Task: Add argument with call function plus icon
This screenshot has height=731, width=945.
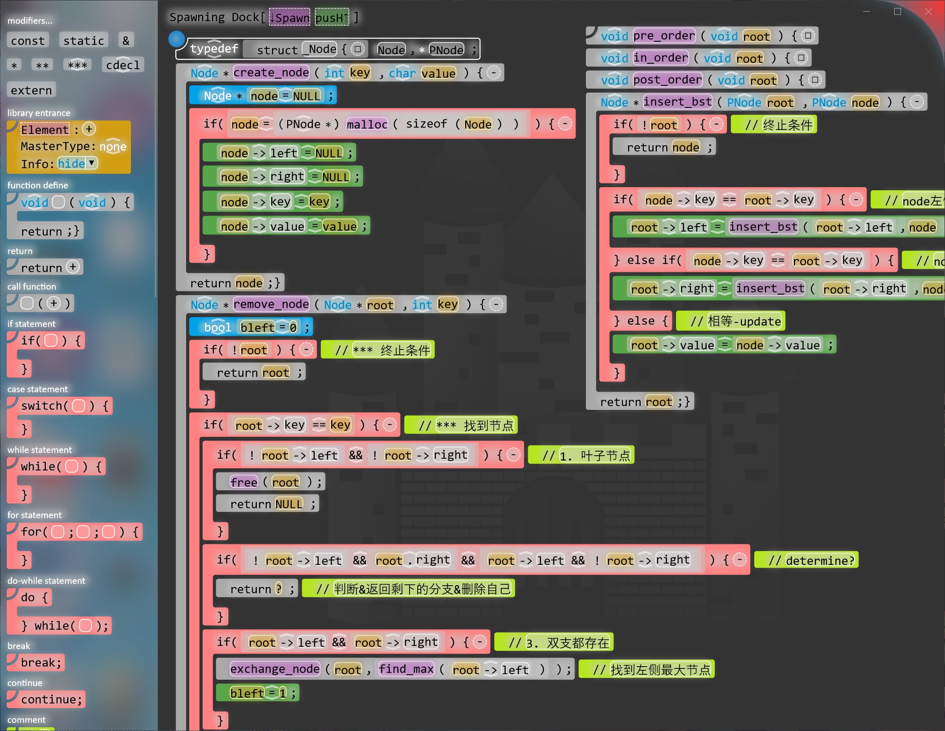Action: pos(54,303)
